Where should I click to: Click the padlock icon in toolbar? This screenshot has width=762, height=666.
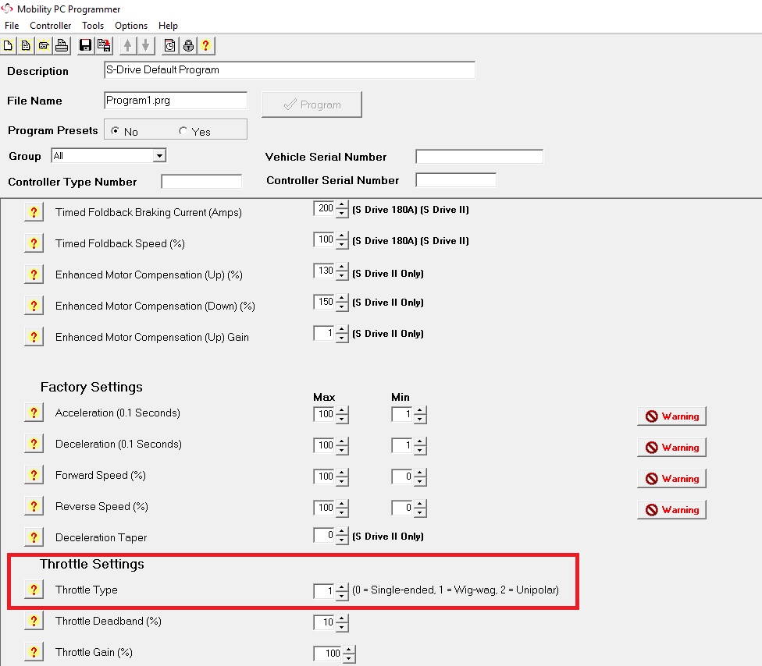point(188,45)
